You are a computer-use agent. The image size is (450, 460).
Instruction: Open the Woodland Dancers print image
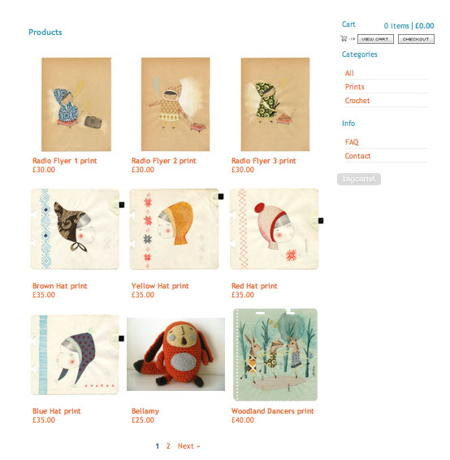click(275, 354)
